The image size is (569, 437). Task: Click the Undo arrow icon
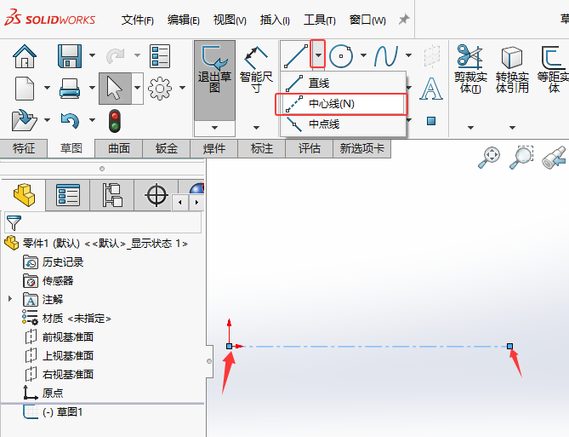(70, 120)
